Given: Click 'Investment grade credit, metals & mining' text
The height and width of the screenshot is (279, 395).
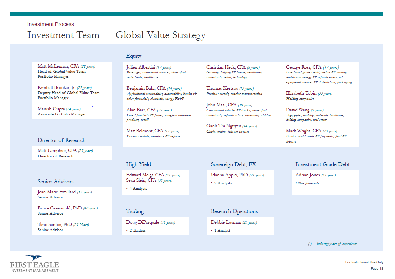Looking at the screenshot, I should 317,72.
